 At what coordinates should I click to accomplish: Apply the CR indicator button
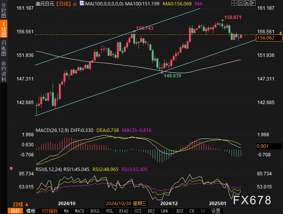point(192,211)
